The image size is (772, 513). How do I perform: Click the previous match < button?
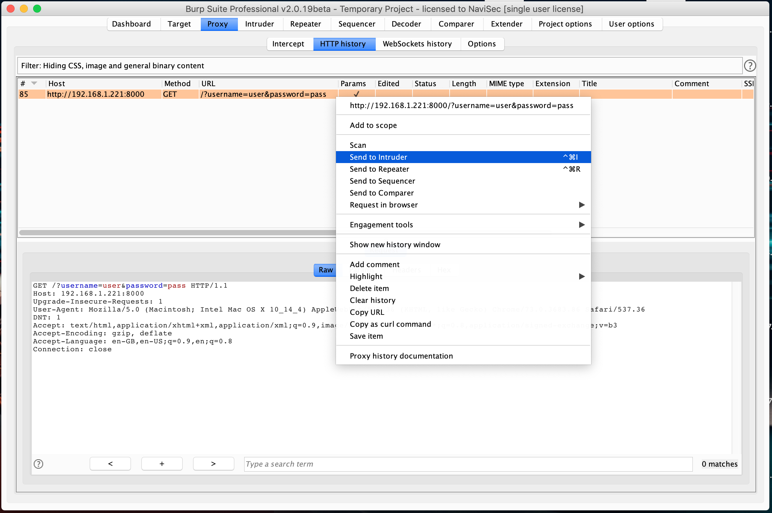pyautogui.click(x=110, y=464)
